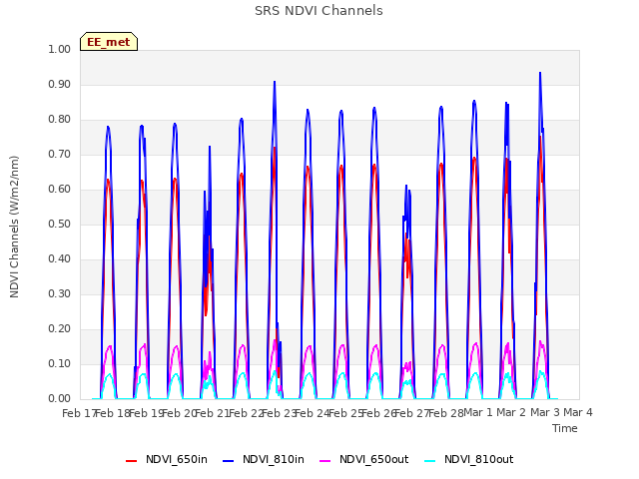Click the magenta NDVI_650out legend swatch
This screenshot has width=639, height=479.
pyautogui.click(x=324, y=461)
